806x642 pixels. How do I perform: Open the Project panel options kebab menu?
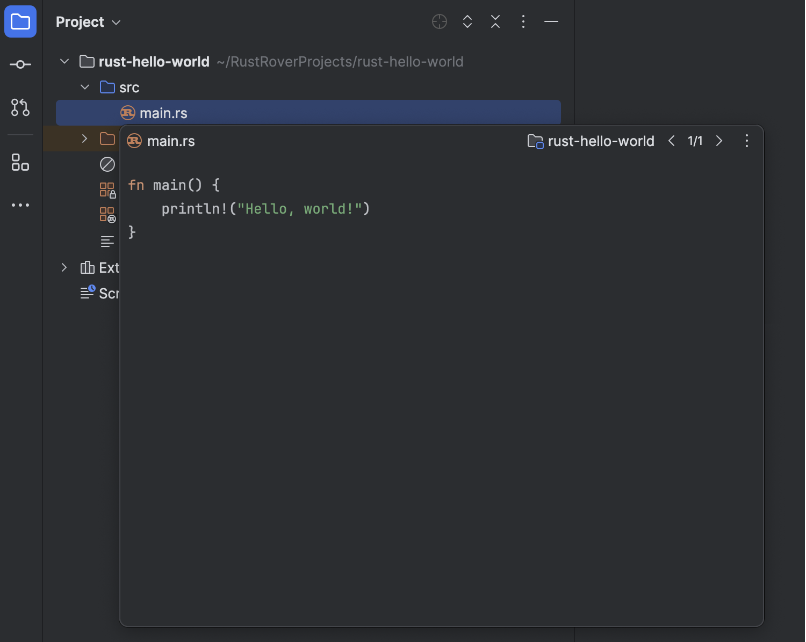coord(523,21)
